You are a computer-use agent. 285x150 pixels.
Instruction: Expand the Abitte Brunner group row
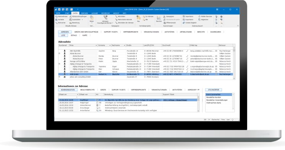point(59,53)
